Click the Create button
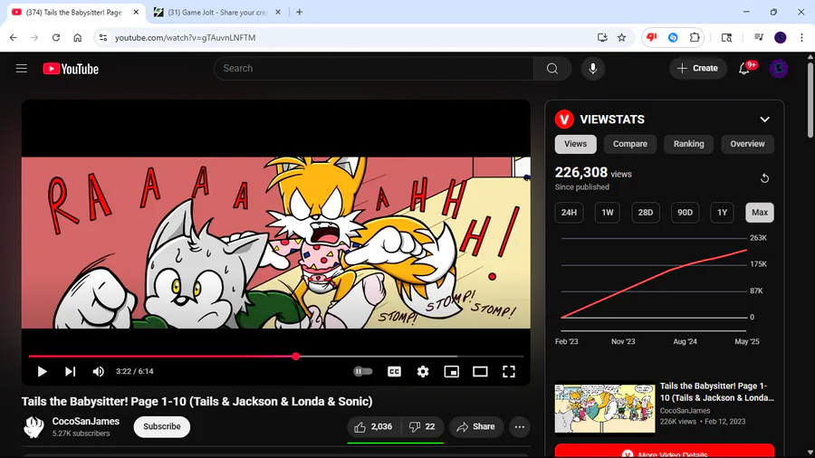The width and height of the screenshot is (815, 458). click(698, 69)
